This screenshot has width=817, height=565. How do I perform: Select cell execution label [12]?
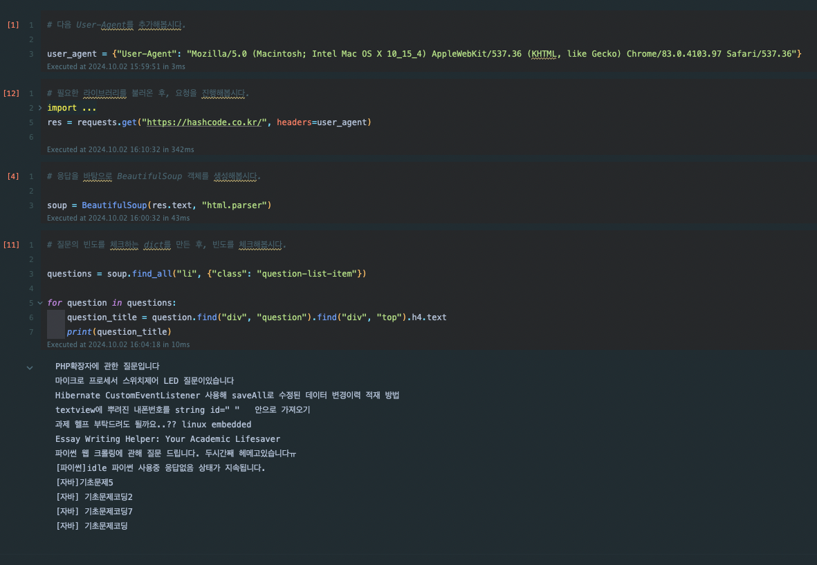12,93
